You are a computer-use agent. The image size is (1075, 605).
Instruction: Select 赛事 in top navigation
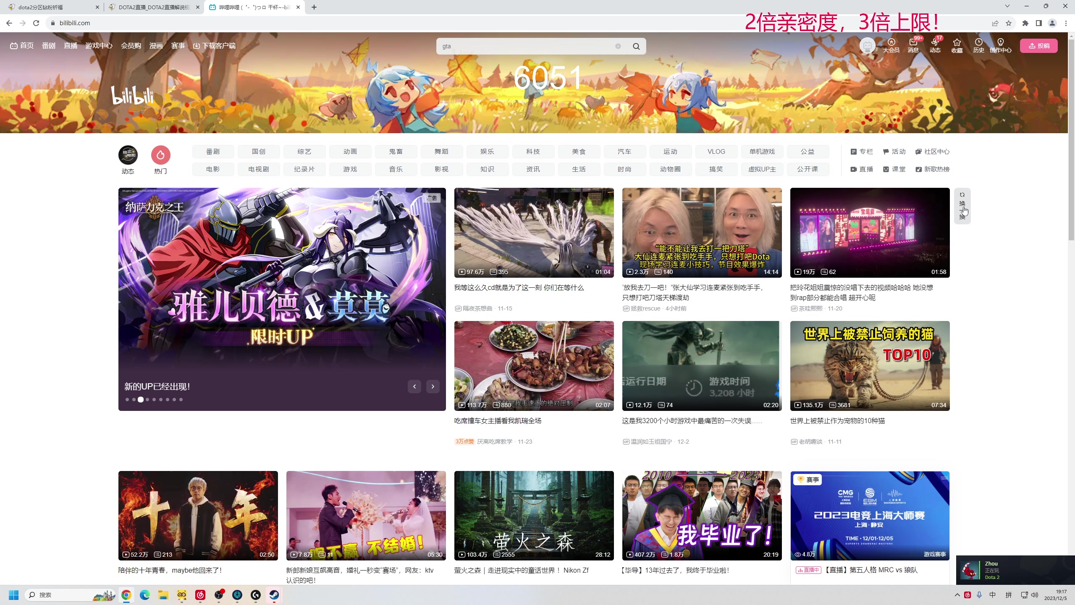coord(178,46)
